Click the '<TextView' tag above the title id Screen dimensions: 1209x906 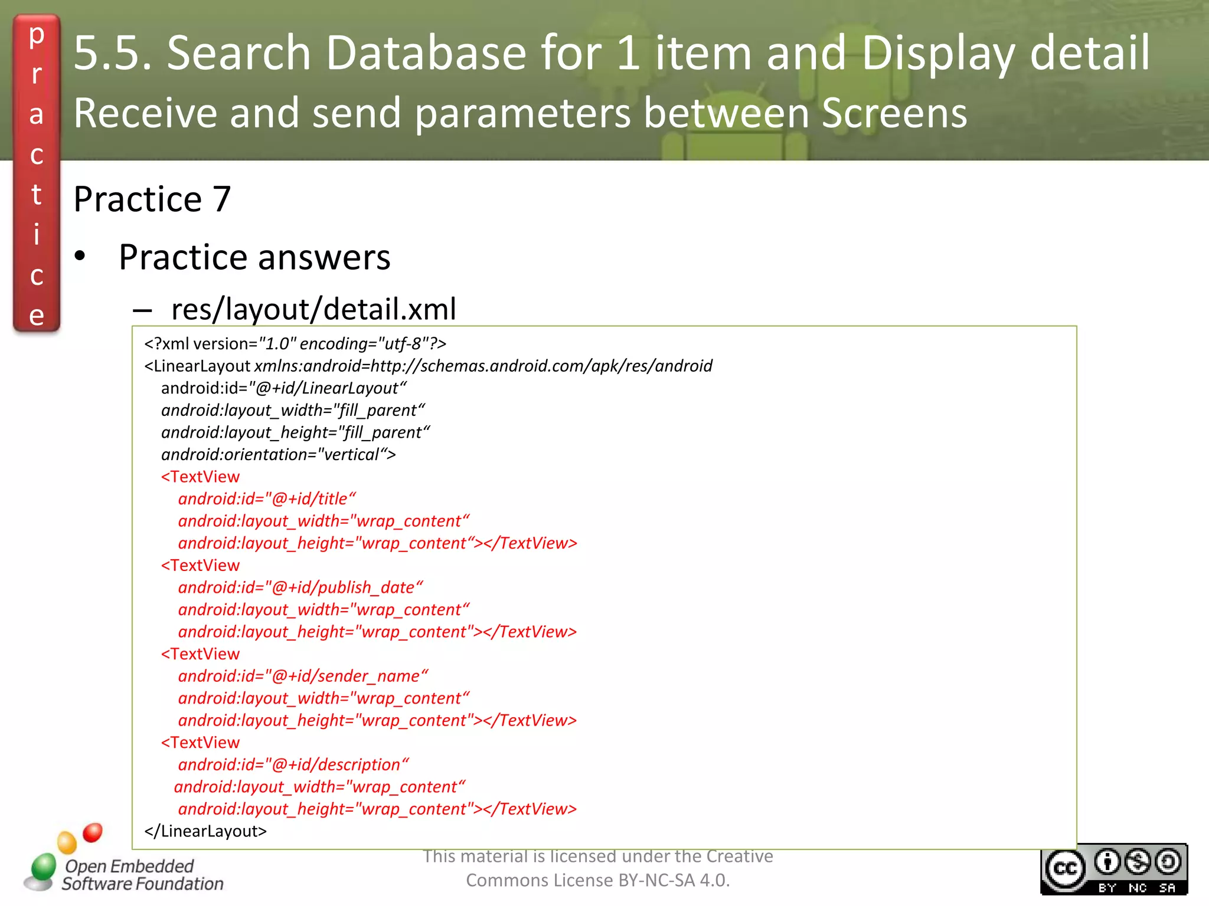click(200, 477)
